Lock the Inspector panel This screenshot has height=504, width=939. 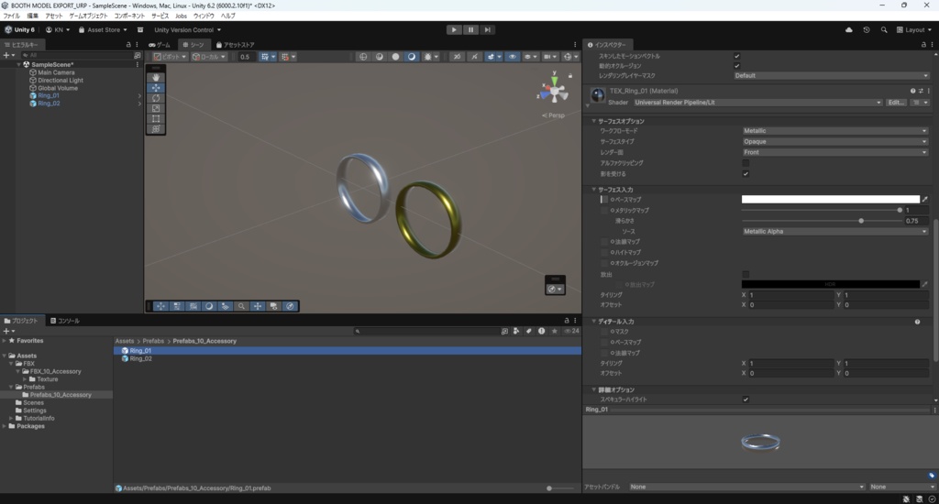[923, 45]
